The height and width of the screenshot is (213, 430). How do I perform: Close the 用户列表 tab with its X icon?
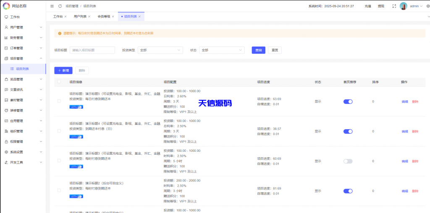coord(90,16)
